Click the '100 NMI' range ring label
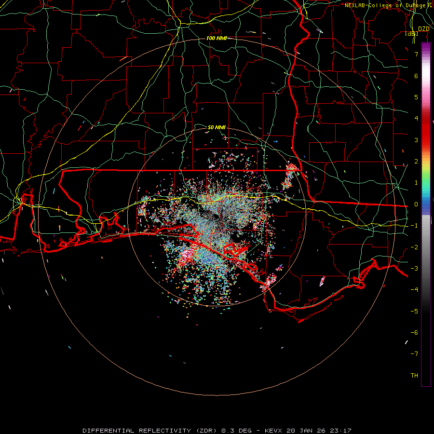The width and height of the screenshot is (434, 434). click(x=217, y=38)
